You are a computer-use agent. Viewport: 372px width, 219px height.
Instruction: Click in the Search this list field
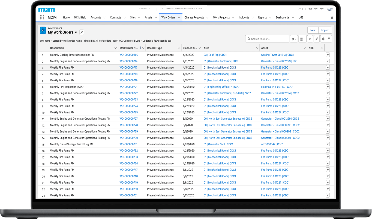pyautogui.click(x=267, y=39)
